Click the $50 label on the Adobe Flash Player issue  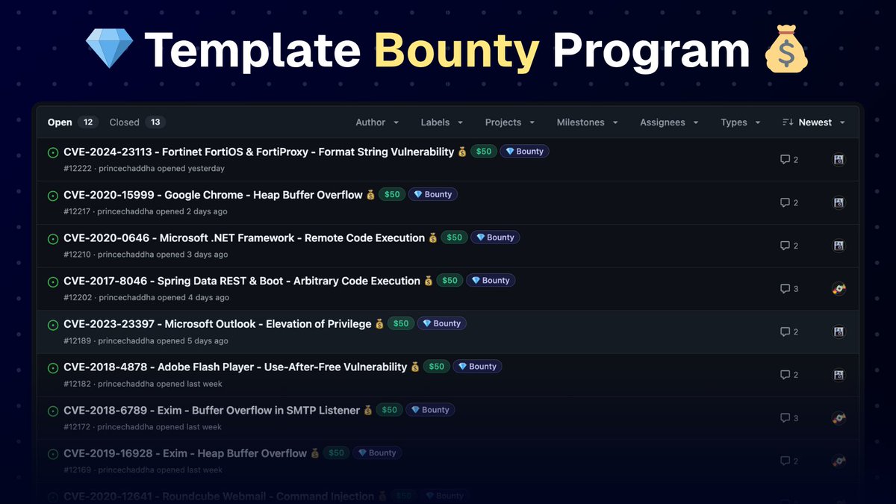point(437,367)
